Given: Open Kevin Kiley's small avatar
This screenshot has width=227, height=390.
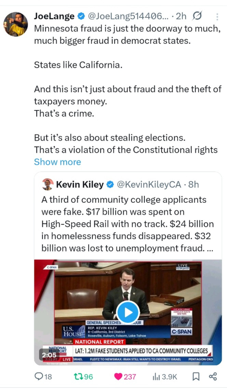Looking at the screenshot, I should click(x=47, y=185).
